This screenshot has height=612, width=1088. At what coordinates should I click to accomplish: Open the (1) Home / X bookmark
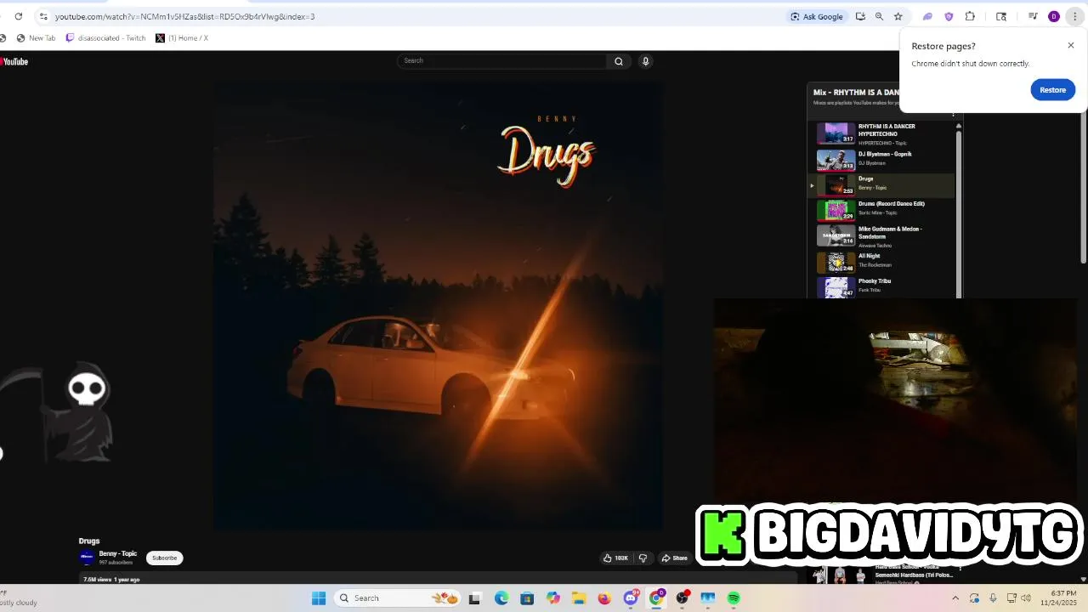click(x=183, y=38)
